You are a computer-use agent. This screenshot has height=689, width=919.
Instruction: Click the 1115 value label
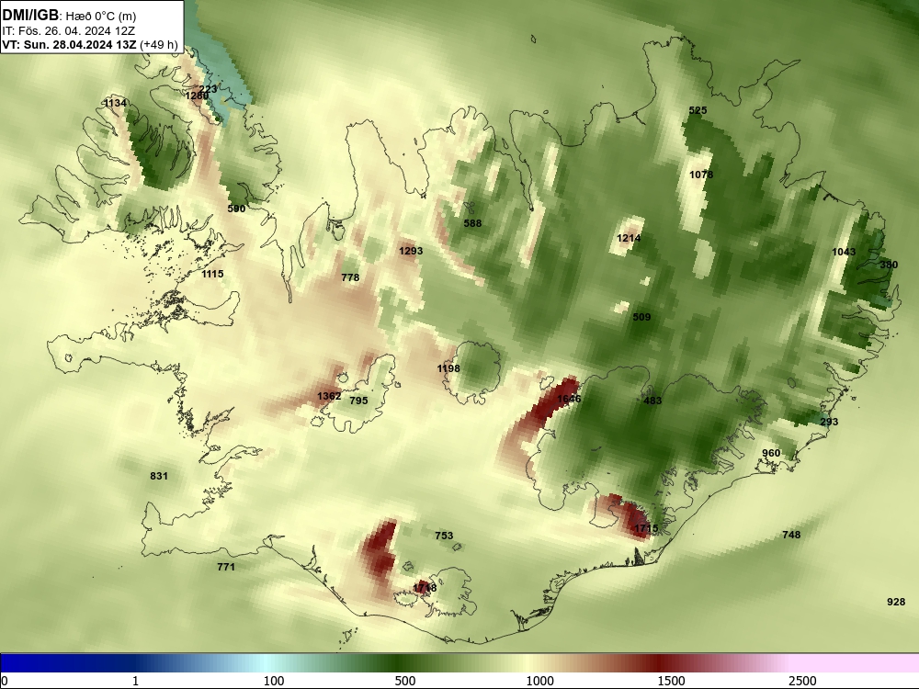[x=213, y=274]
